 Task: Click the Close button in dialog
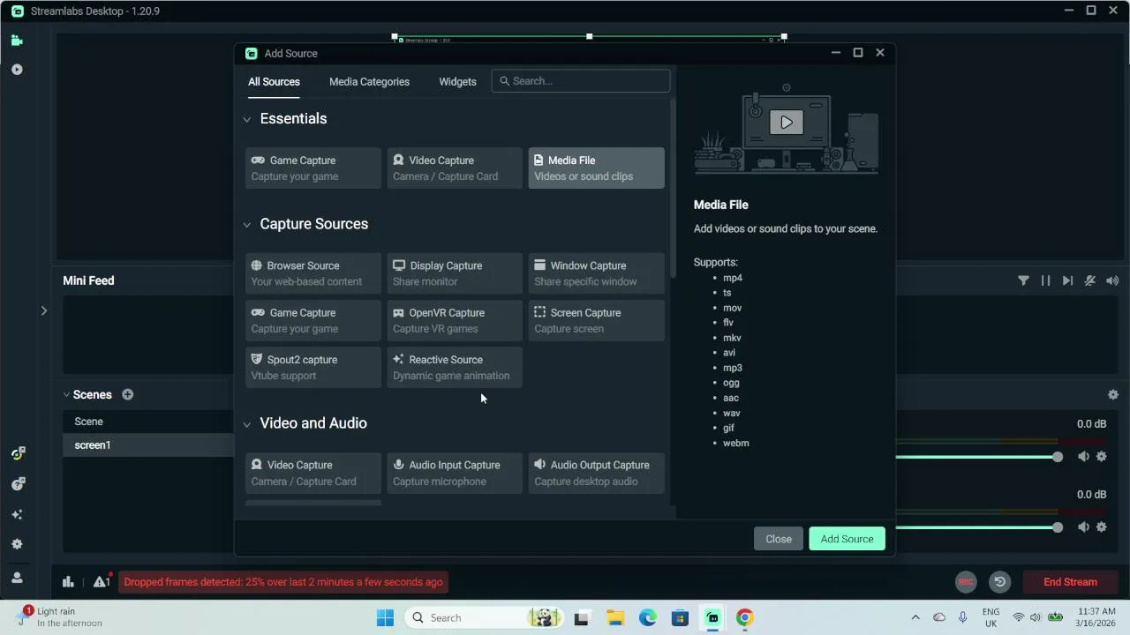(779, 539)
